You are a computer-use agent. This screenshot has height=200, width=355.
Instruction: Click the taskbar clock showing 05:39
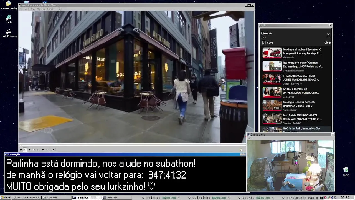(345, 198)
